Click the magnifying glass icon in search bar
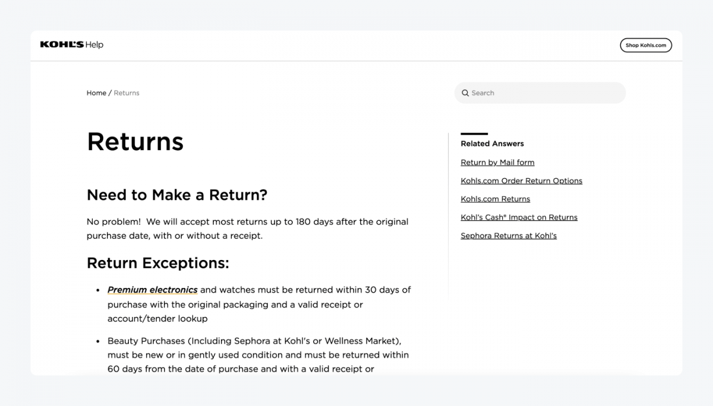 (x=465, y=93)
